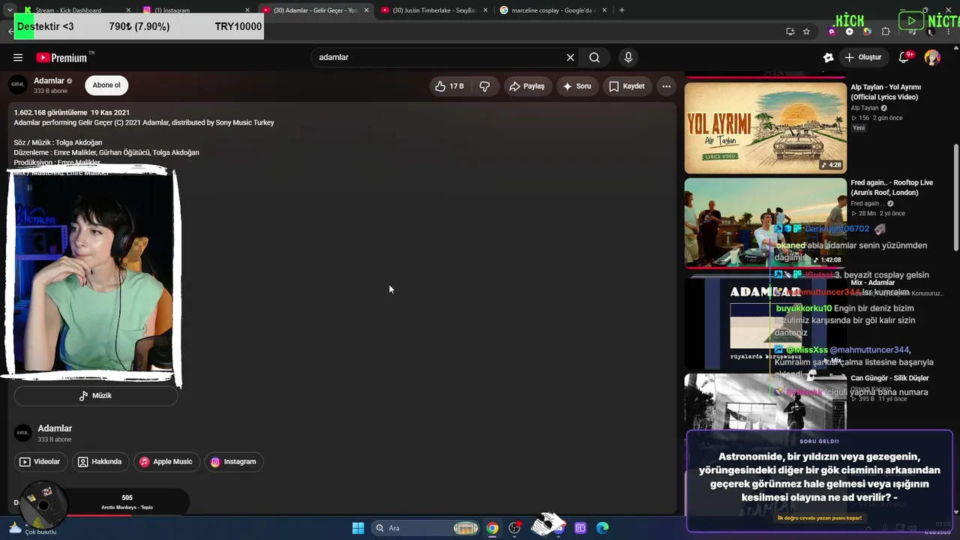Image resolution: width=960 pixels, height=540 pixels.
Task: Open the Alp Taylan - Yol Ayrımı title
Action: (886, 92)
